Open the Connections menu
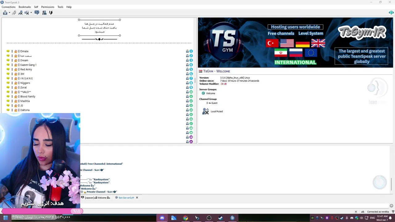The image size is (395, 222). [x=9, y=7]
